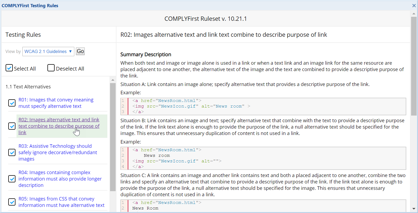Open rule R04 complex images longer description
The width and height of the screenshot is (418, 213).
point(60,179)
